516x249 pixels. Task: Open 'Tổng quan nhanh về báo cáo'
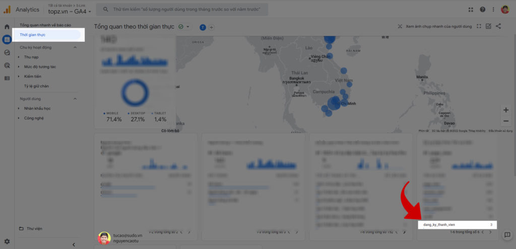point(45,25)
